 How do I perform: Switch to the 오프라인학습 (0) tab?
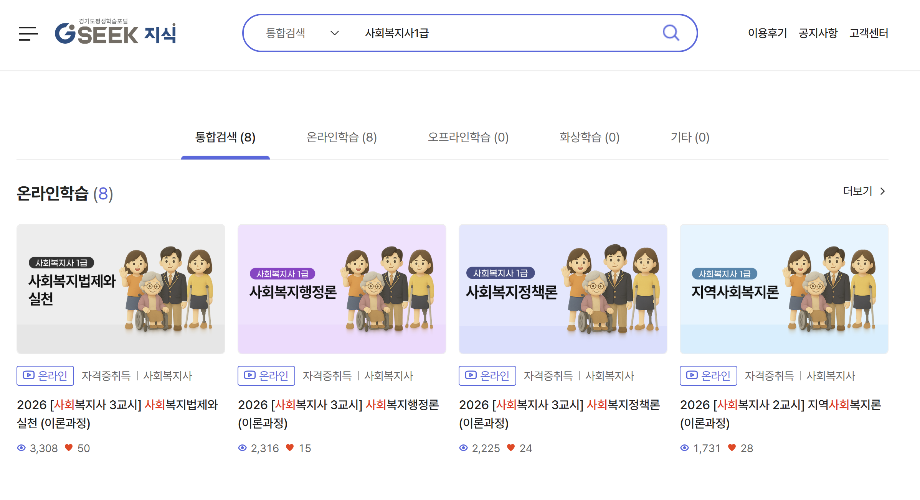pos(468,137)
